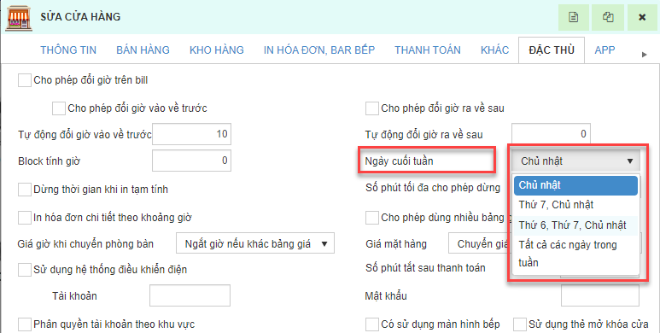Click Tự động đổi giờ ra về sau field
660x333 pixels.
[551, 134]
